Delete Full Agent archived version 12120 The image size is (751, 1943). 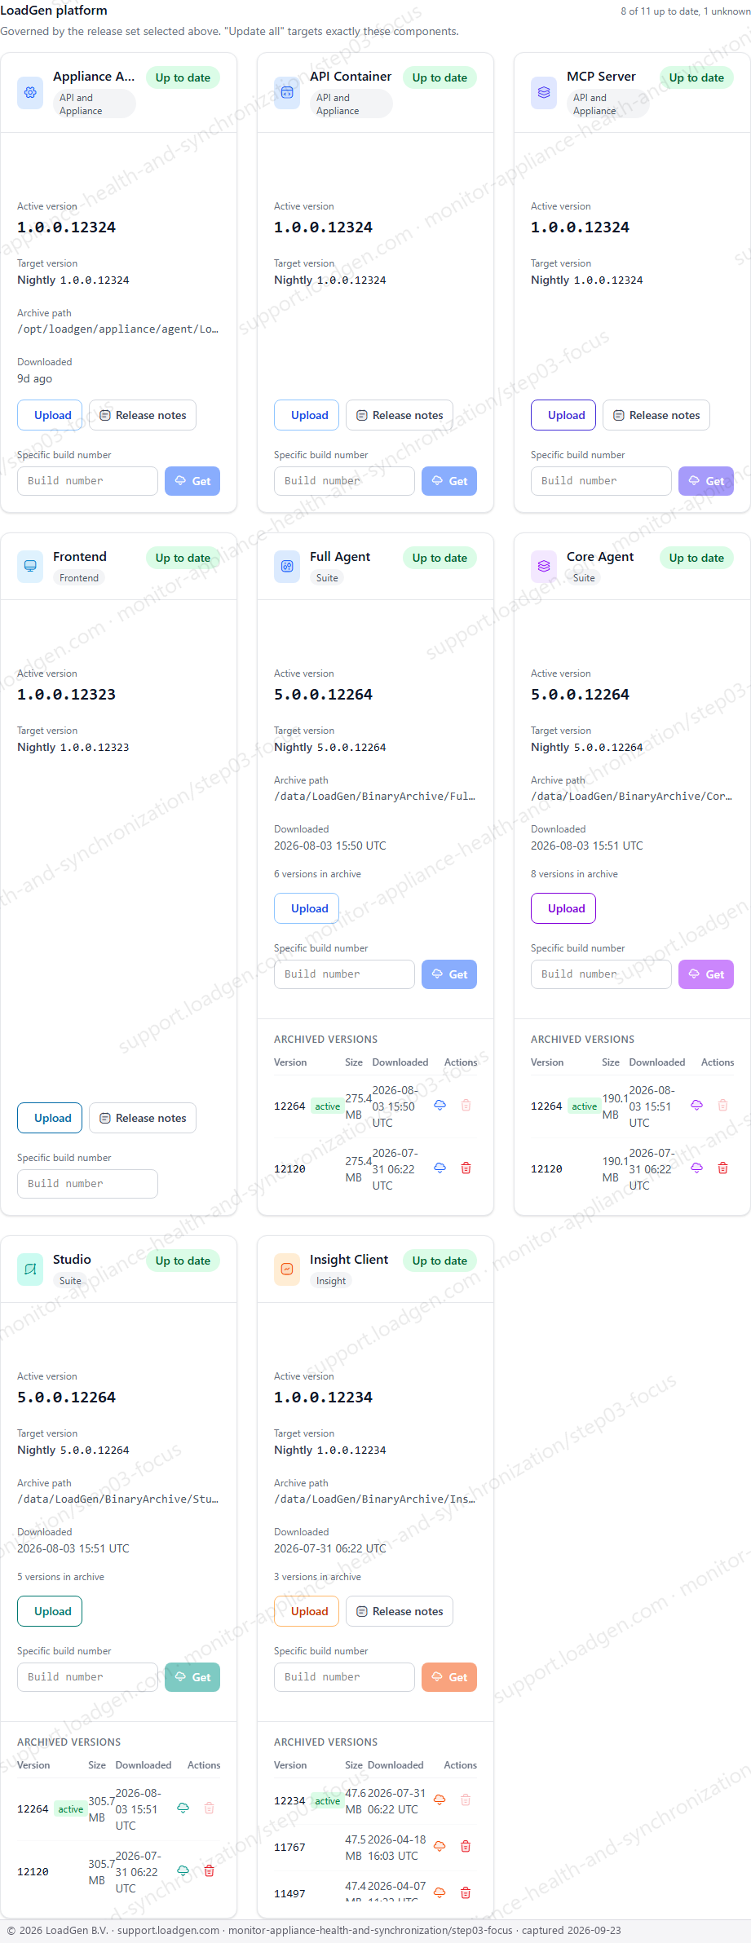click(466, 1168)
